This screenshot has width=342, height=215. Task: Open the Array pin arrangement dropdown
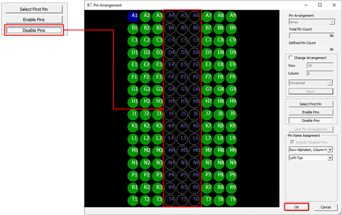[312, 22]
